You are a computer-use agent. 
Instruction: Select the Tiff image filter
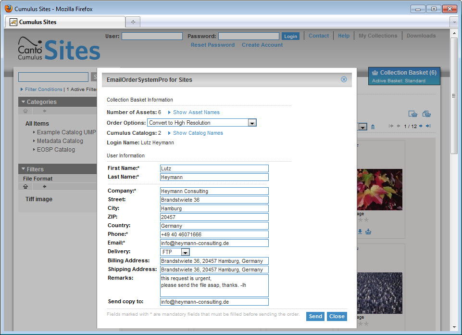tap(39, 199)
